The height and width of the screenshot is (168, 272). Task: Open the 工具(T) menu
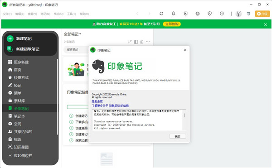(x=72, y=14)
